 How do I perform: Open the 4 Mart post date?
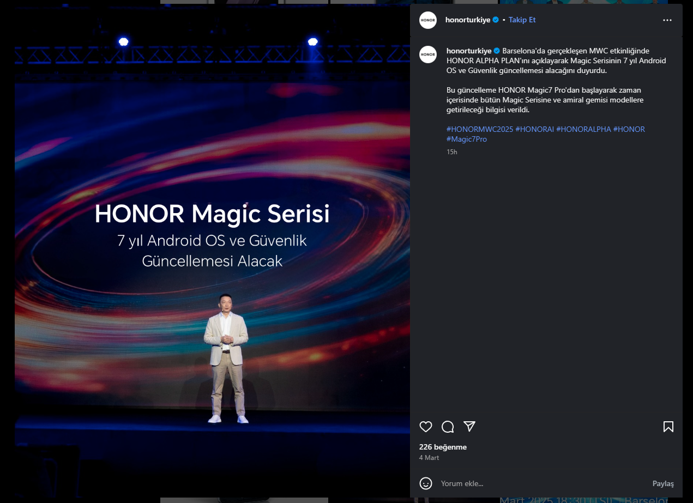(x=429, y=458)
